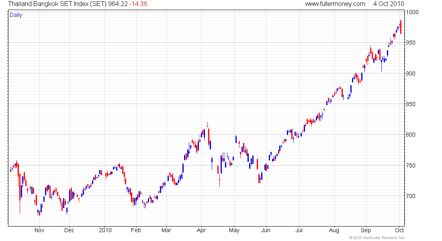Screen dimensions: 442x241
Task: Click the Sep x-axis label
Action: 366,230
